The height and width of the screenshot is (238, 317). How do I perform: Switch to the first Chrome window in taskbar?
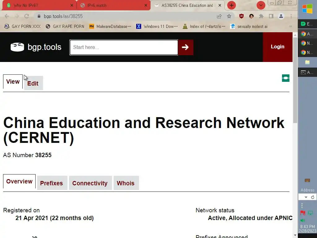coord(307,34)
